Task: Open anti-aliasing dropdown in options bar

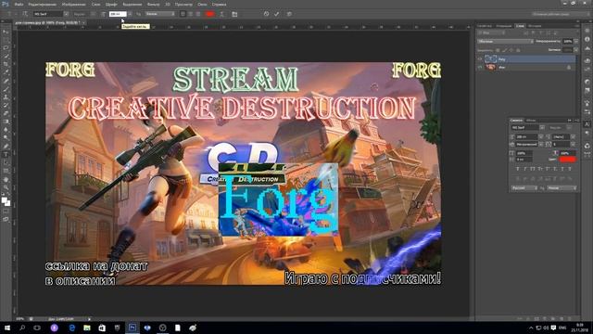Action: [160, 14]
